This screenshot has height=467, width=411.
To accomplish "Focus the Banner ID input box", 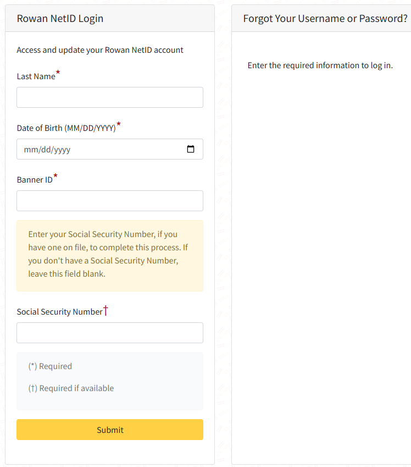I will point(110,201).
